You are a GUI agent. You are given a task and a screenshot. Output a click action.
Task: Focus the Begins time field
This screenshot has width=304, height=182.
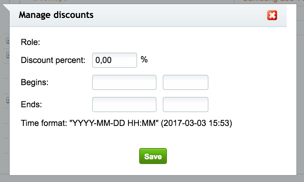[186, 82]
